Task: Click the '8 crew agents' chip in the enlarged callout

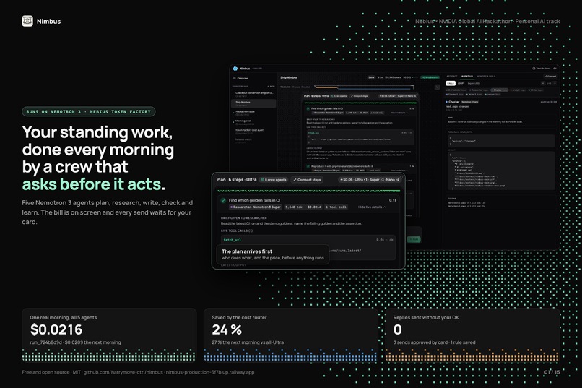Action: [274, 180]
